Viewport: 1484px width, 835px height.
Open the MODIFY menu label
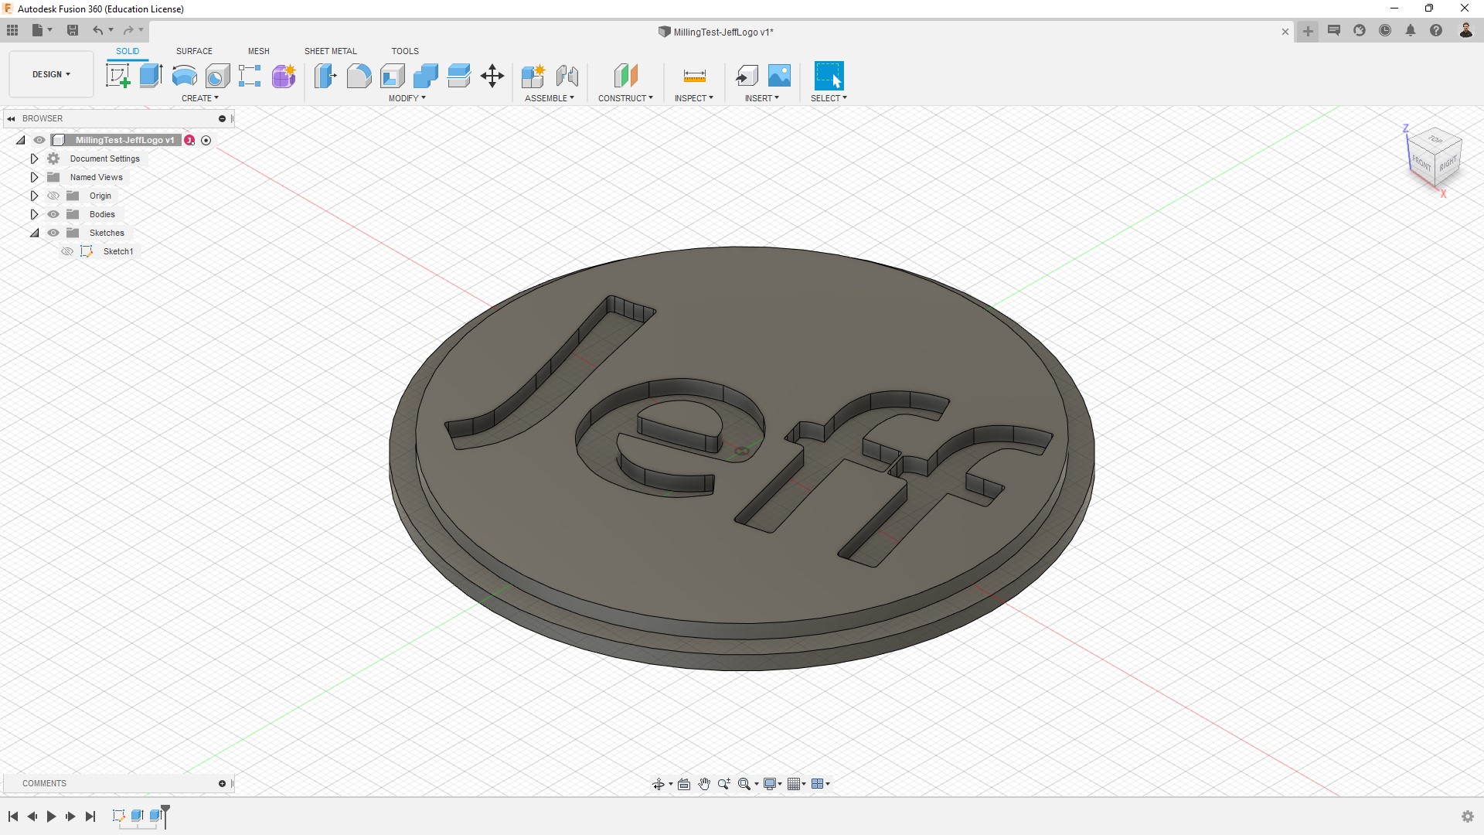pos(407,98)
